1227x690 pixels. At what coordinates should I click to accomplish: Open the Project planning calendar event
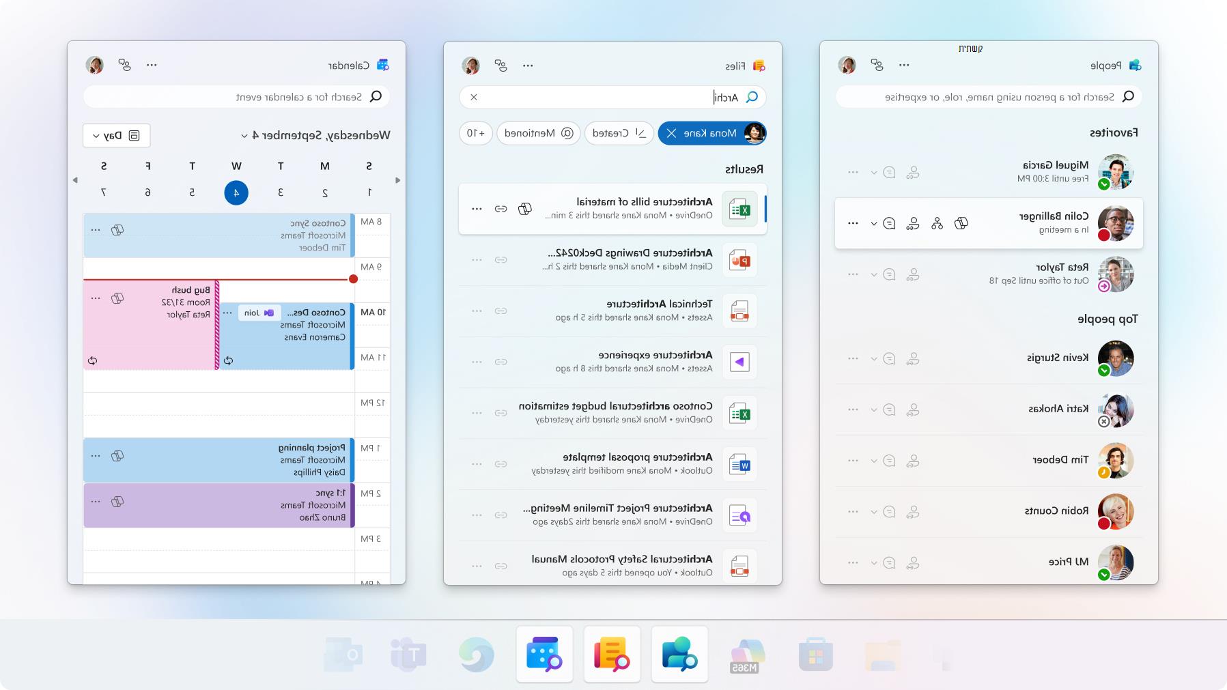[218, 460]
